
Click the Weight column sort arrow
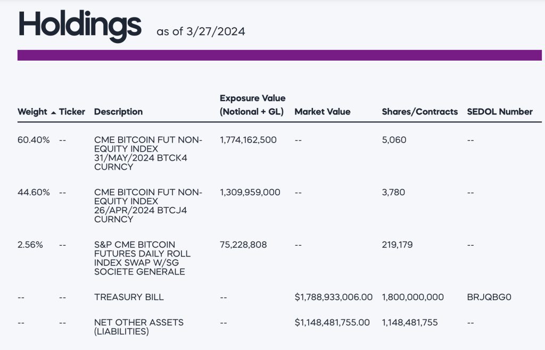(x=53, y=112)
